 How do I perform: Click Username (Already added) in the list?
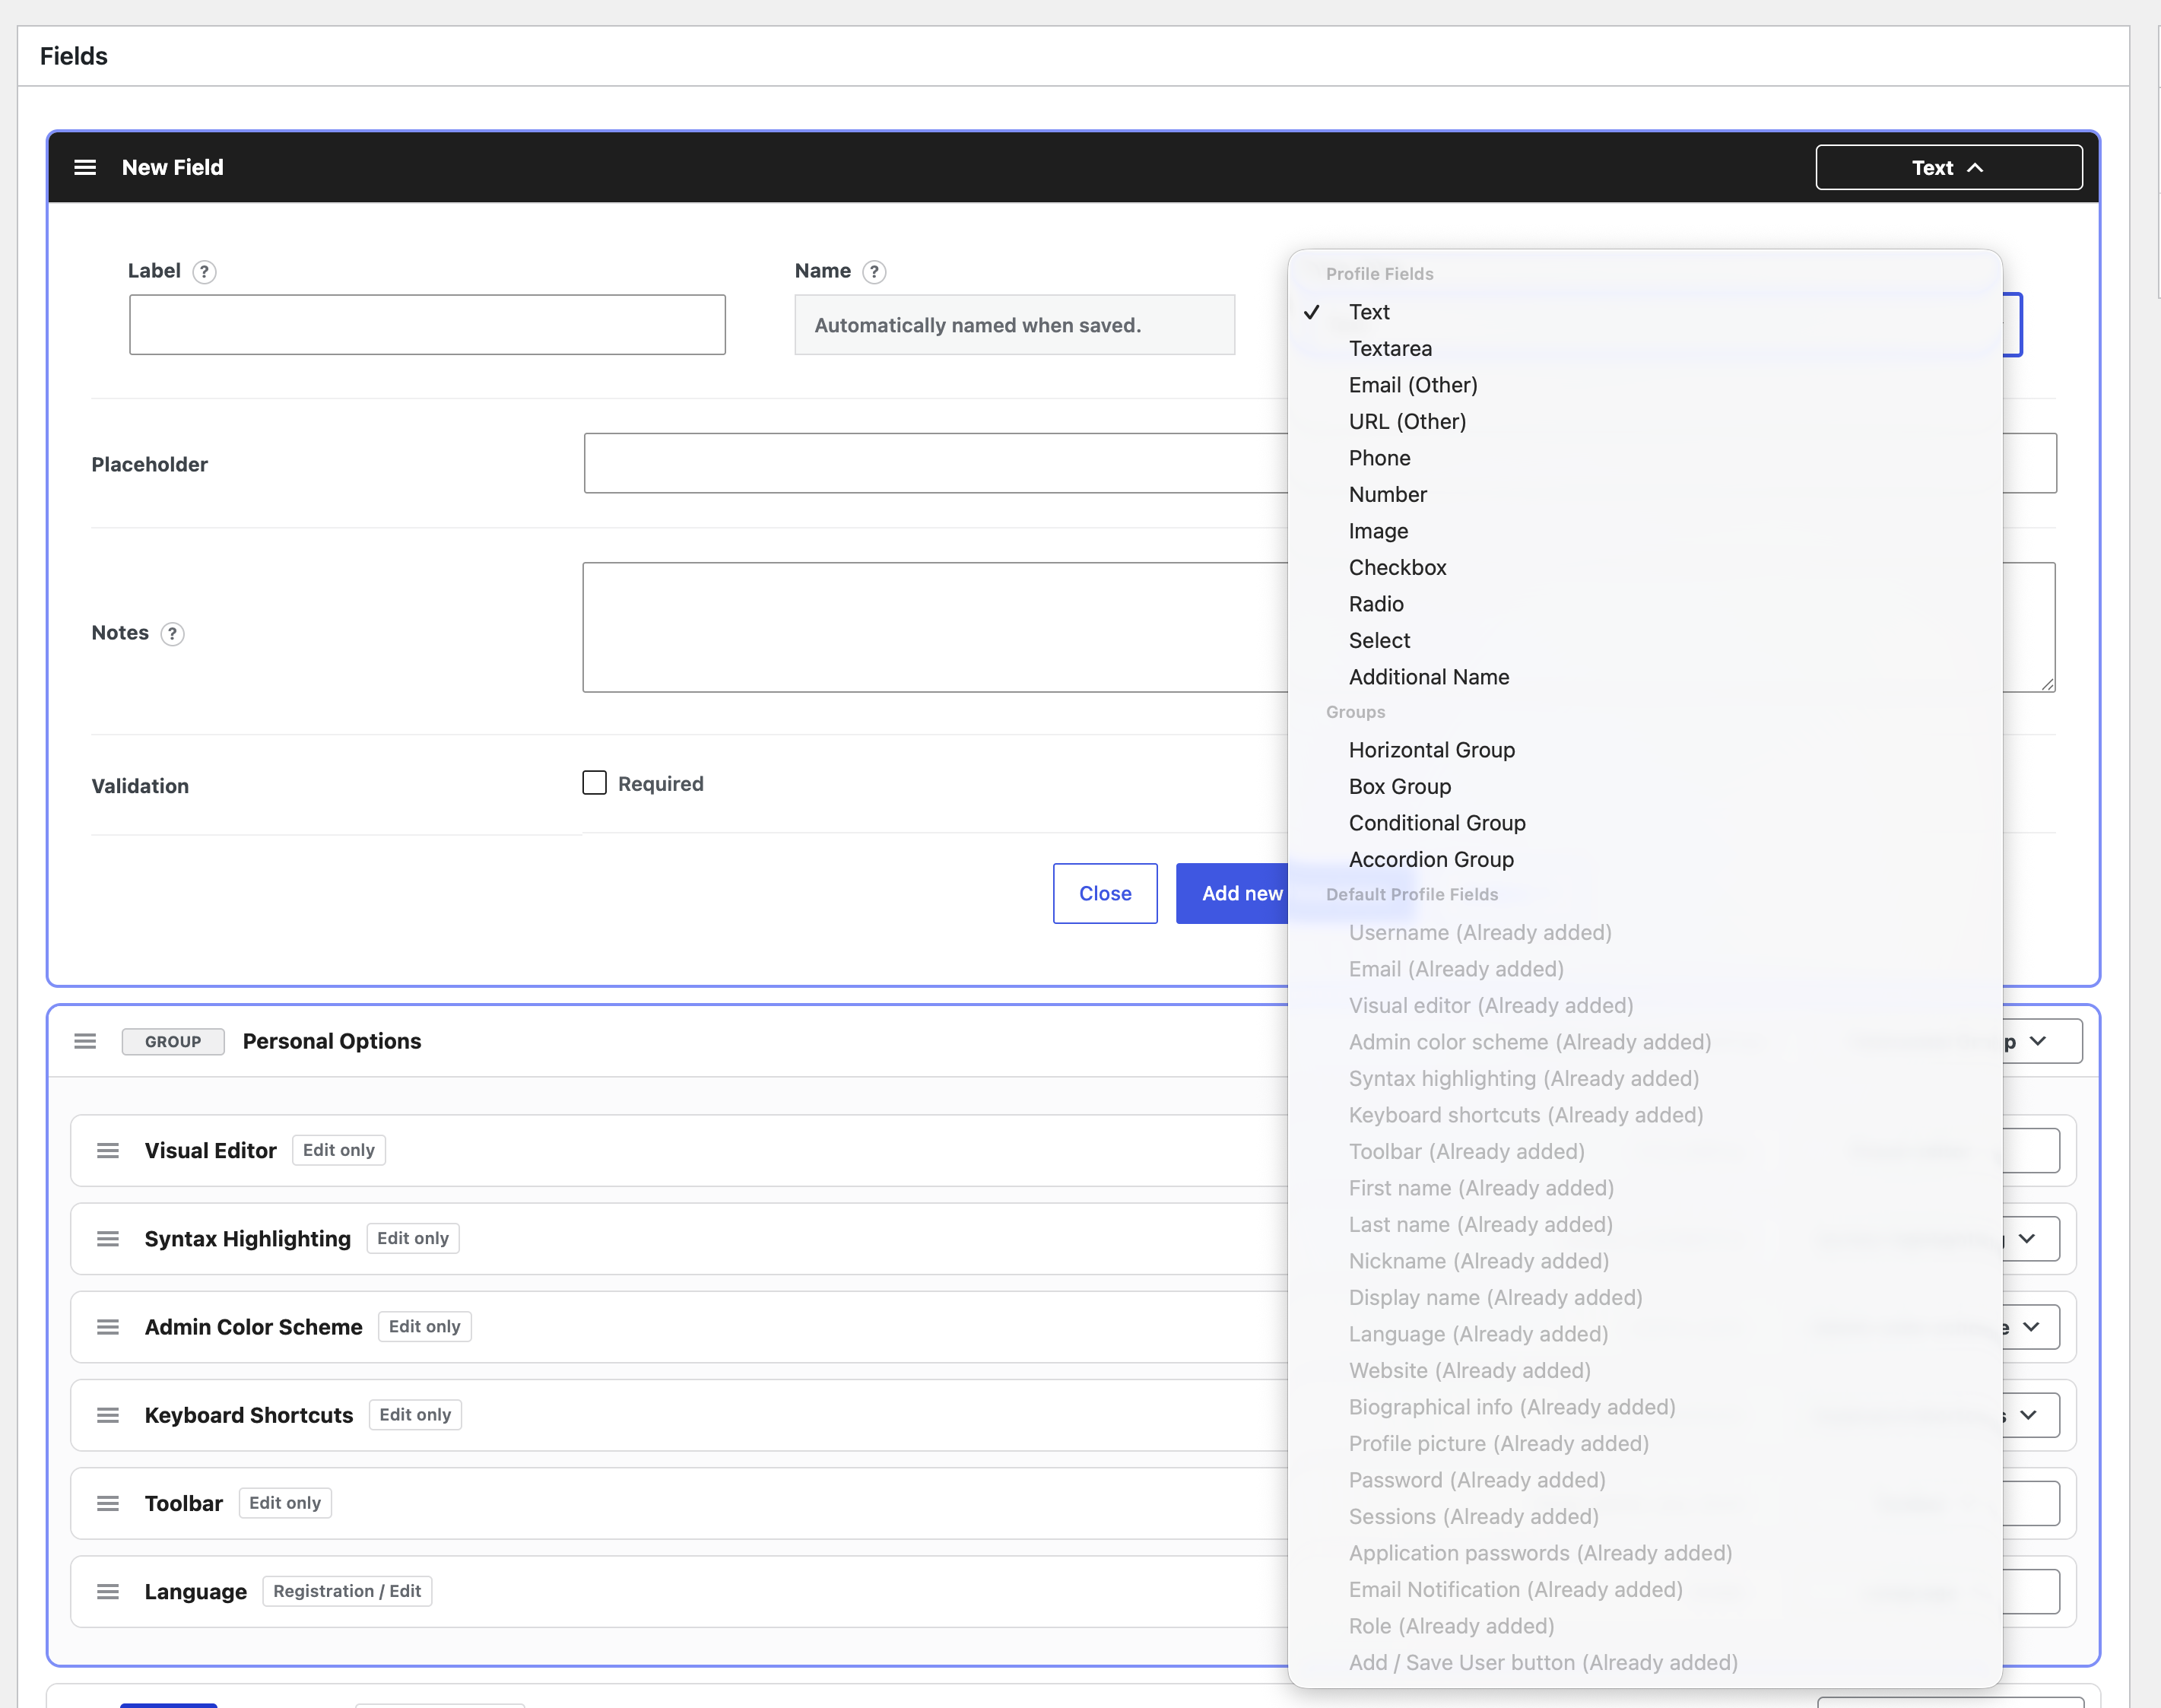click(x=1645, y=932)
